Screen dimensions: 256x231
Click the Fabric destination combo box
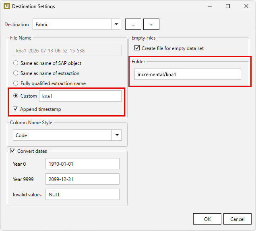click(x=77, y=24)
